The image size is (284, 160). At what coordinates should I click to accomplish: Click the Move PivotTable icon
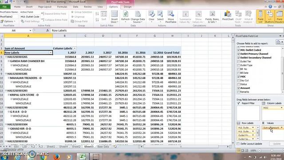(171, 17)
